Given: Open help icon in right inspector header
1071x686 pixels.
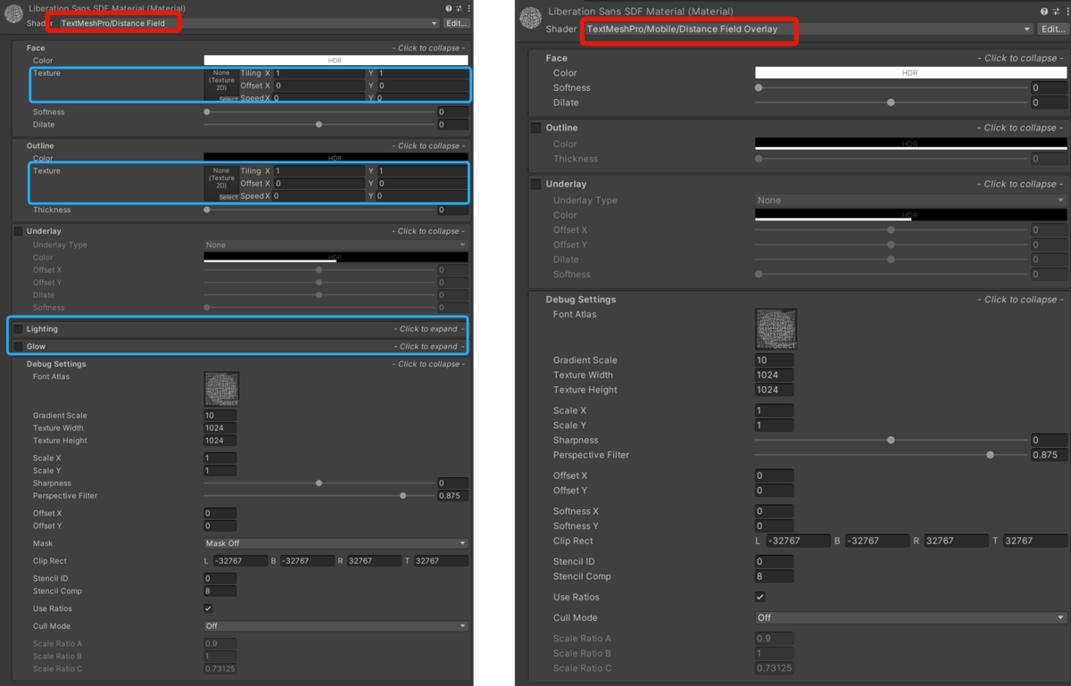Looking at the screenshot, I should tap(1043, 11).
